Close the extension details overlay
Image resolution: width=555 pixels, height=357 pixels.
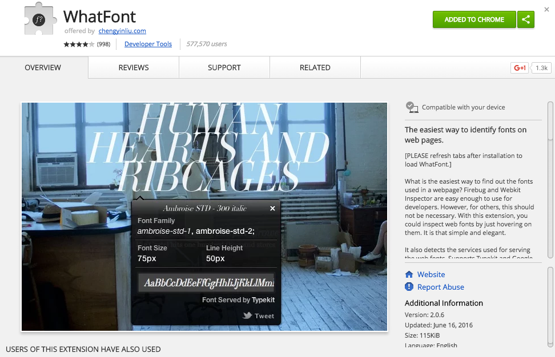[x=546, y=10]
